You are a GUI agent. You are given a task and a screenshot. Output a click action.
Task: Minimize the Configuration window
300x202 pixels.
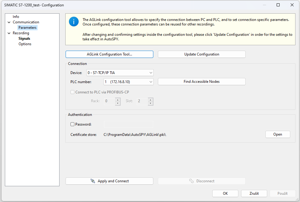pos(264,5)
